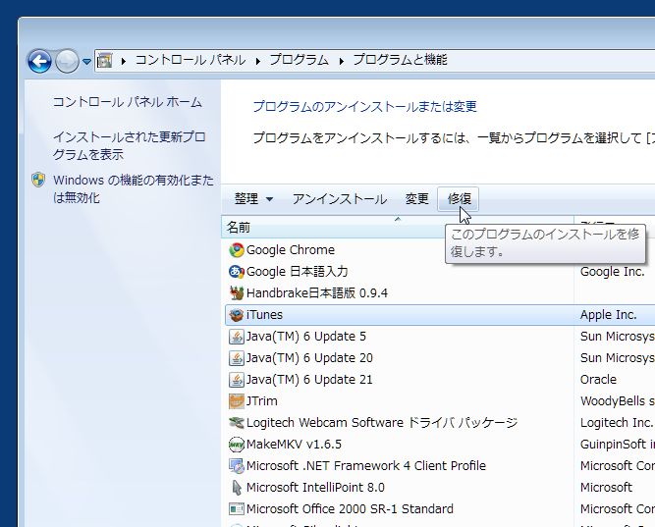Click Java(TM) 6 Update 20 icon
Viewport: 655px width, 527px height.
point(237,358)
